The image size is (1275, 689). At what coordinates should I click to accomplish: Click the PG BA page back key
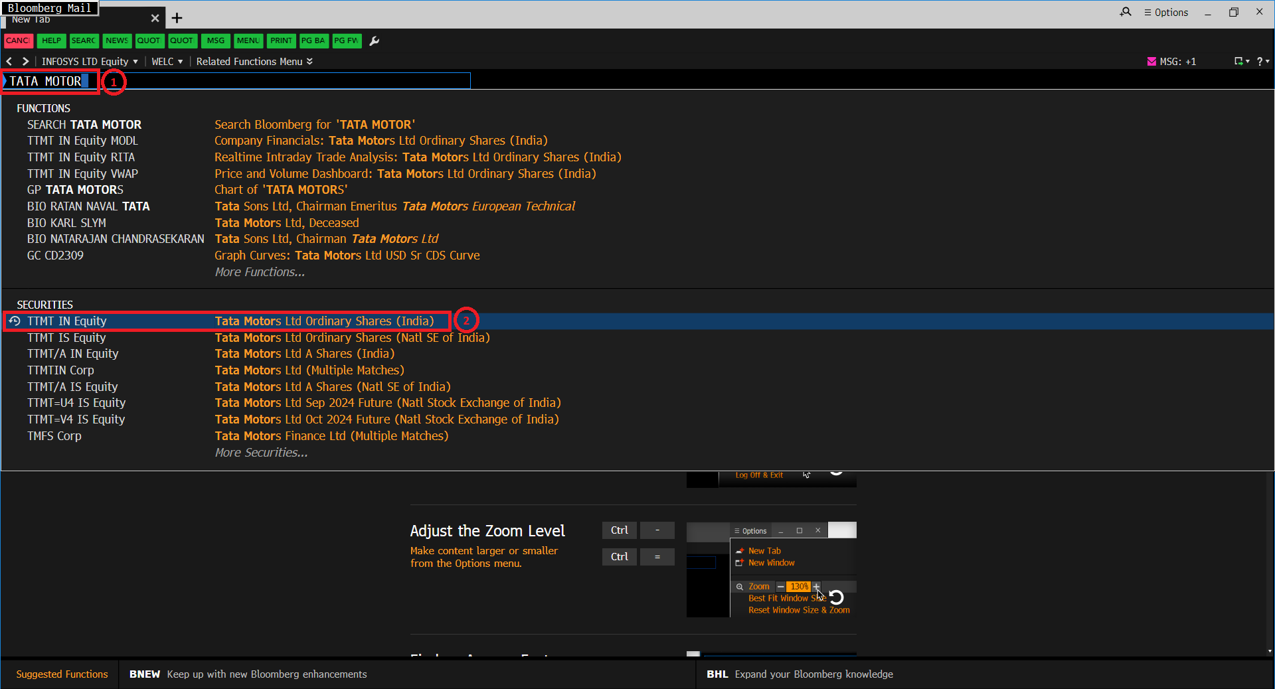tap(313, 41)
